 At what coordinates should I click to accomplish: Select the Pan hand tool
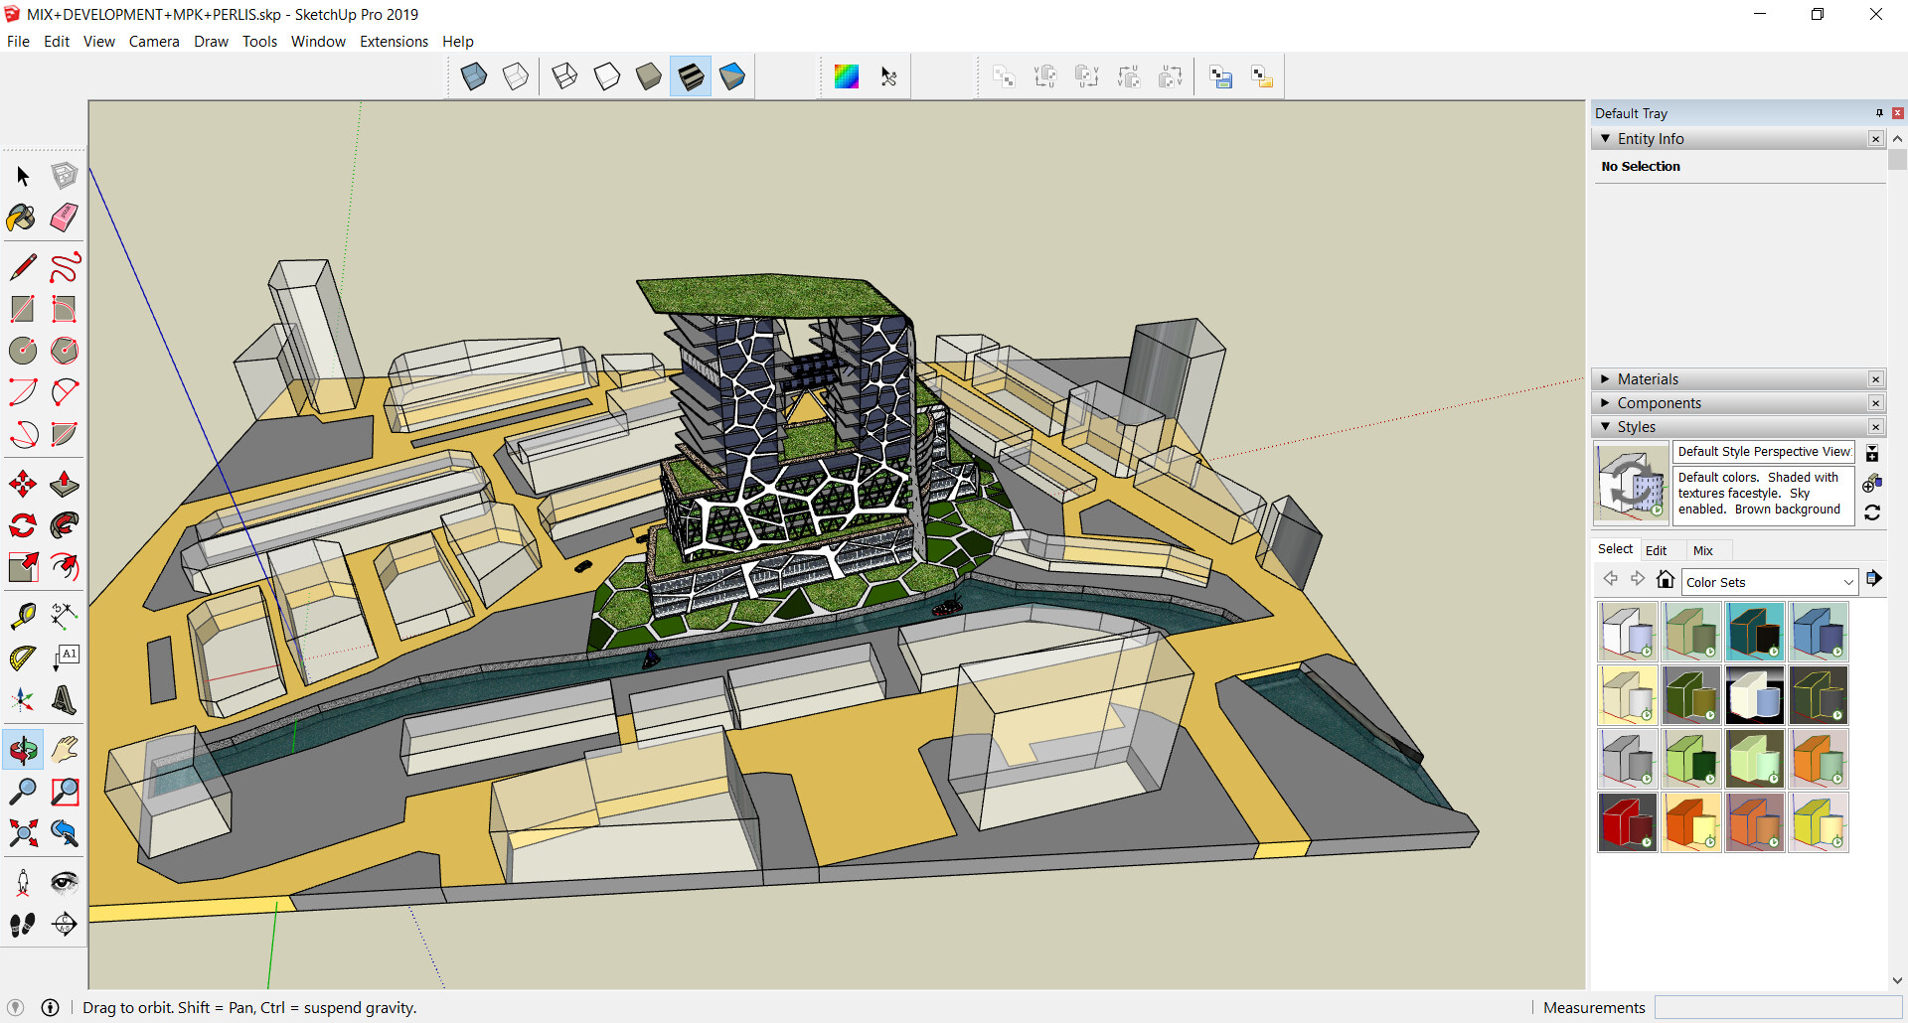coord(65,750)
